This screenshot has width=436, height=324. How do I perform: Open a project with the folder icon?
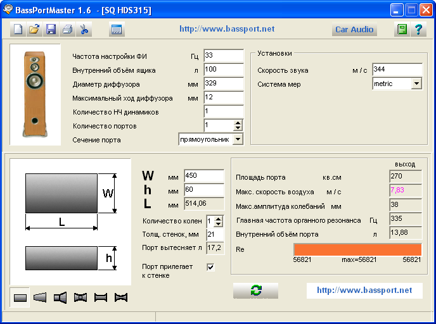click(34, 29)
